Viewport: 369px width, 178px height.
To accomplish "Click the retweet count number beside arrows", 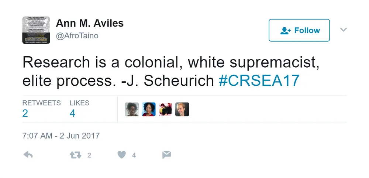I will coord(89,155).
